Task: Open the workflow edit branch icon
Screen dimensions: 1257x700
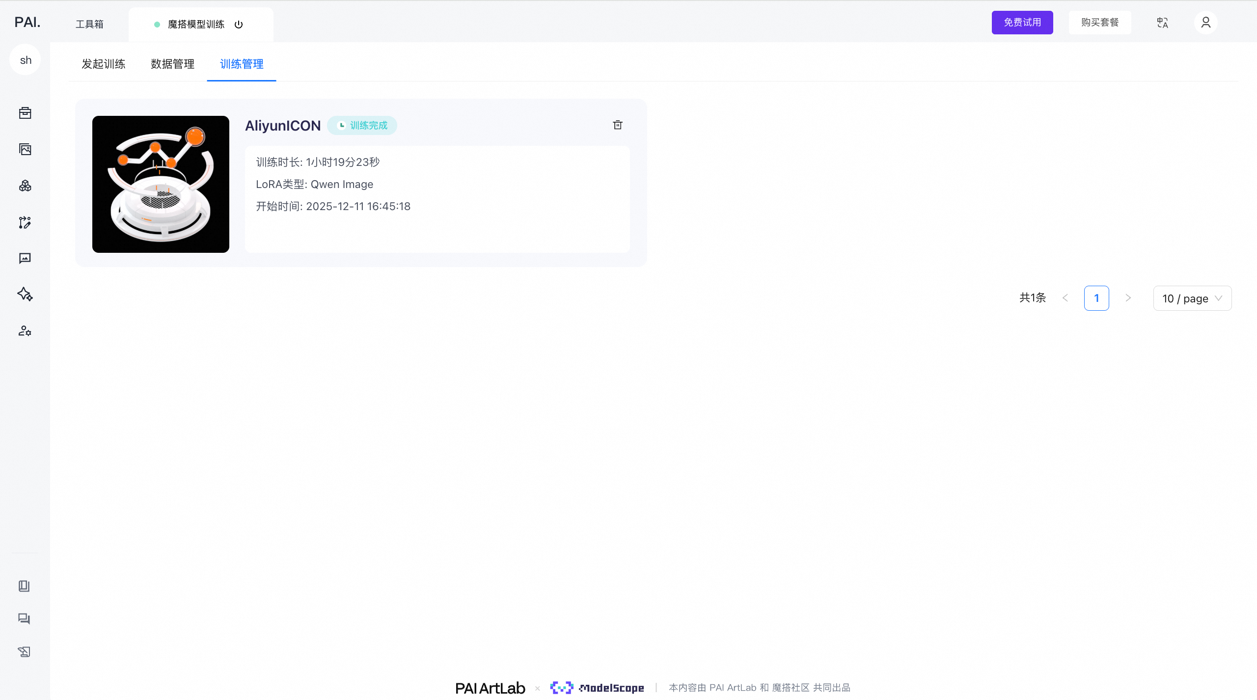Action: pos(25,222)
